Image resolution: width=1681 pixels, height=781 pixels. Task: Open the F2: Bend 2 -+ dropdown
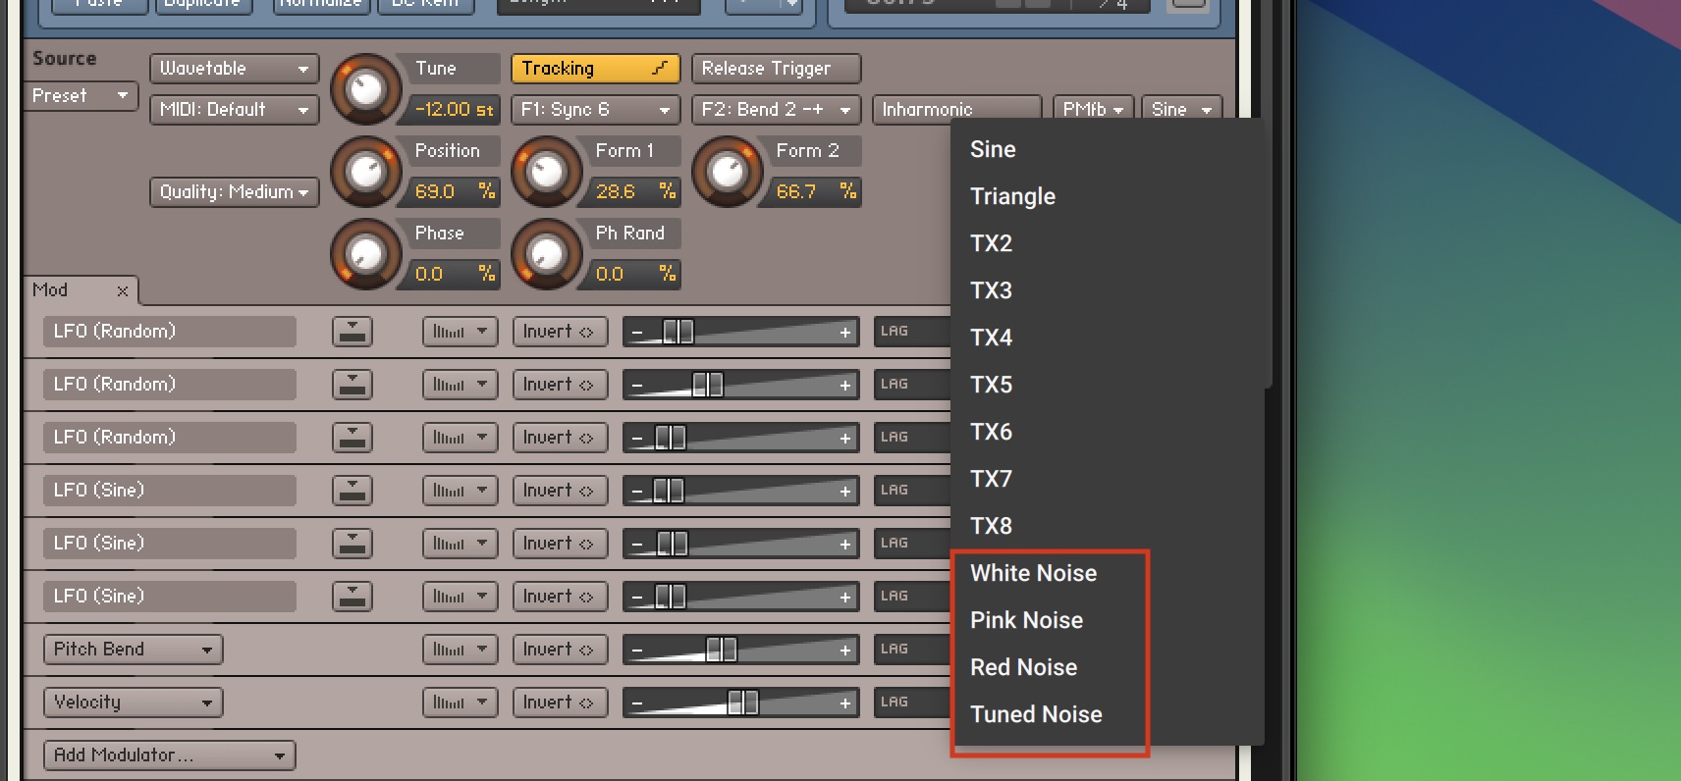pyautogui.click(x=776, y=110)
